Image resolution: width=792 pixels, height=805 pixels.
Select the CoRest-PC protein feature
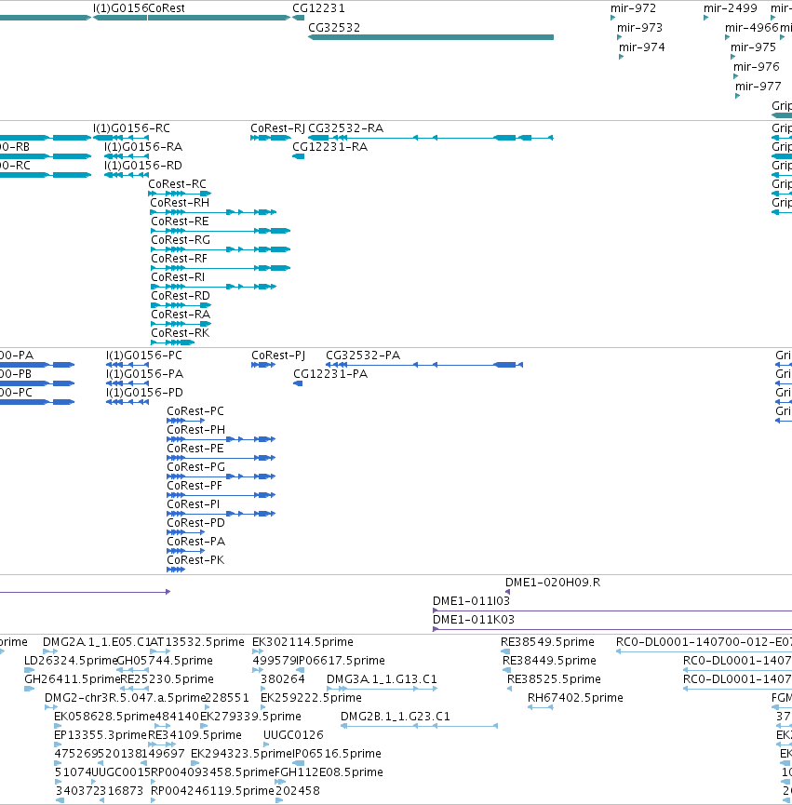186,421
